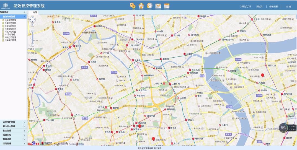Open UPS设备管理 in the menu tree
This screenshot has width=297, height=150.
pyautogui.click(x=10, y=35)
